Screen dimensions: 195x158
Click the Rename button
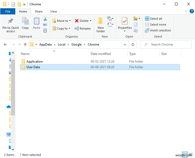pyautogui.click(x=83, y=29)
